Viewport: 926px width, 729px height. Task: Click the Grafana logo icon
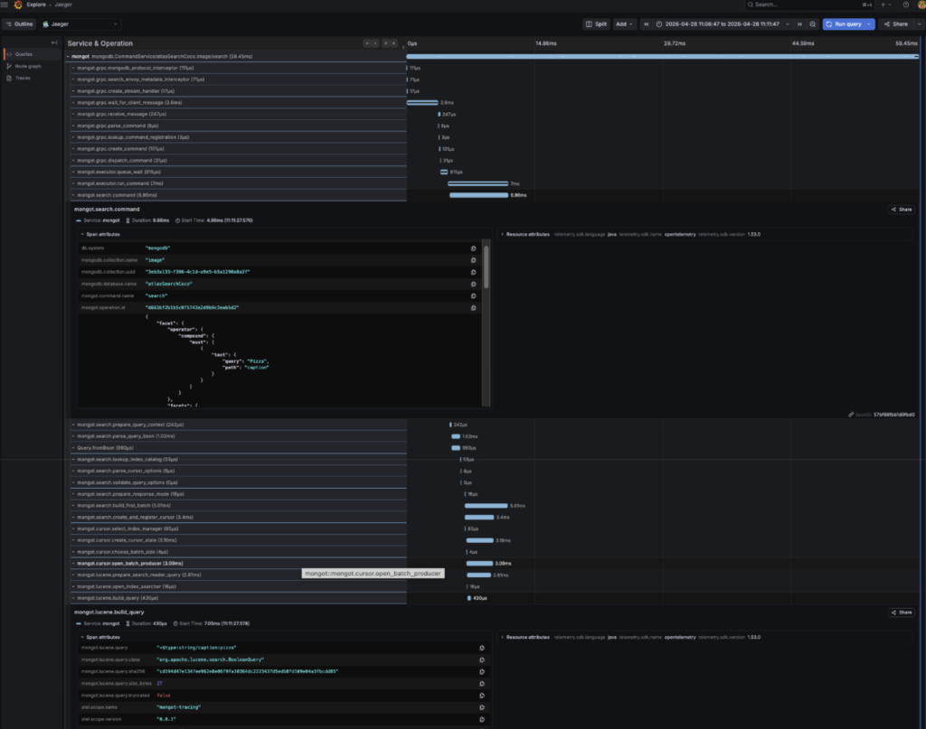[18, 5]
